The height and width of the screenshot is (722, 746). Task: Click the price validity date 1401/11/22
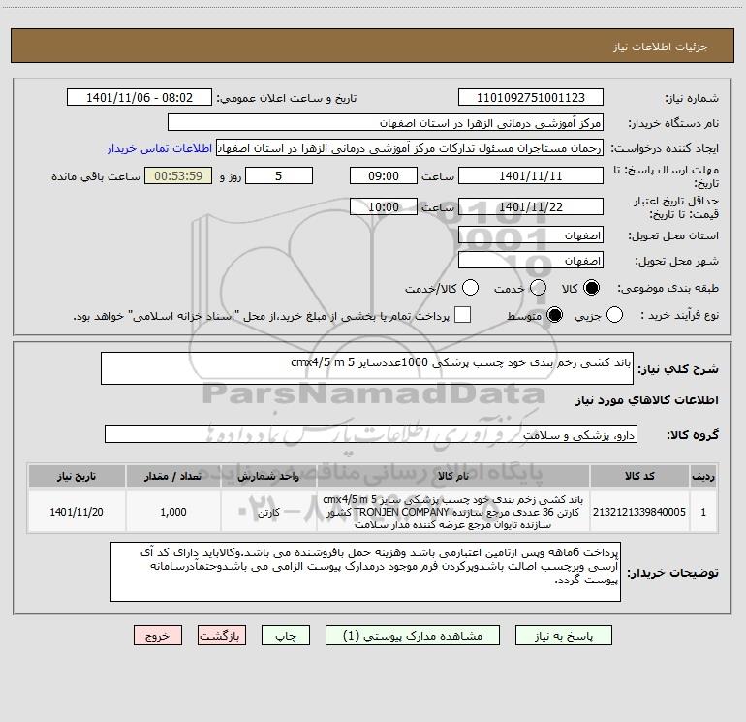[531, 207]
